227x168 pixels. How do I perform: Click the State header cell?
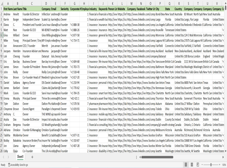coord(170,9)
